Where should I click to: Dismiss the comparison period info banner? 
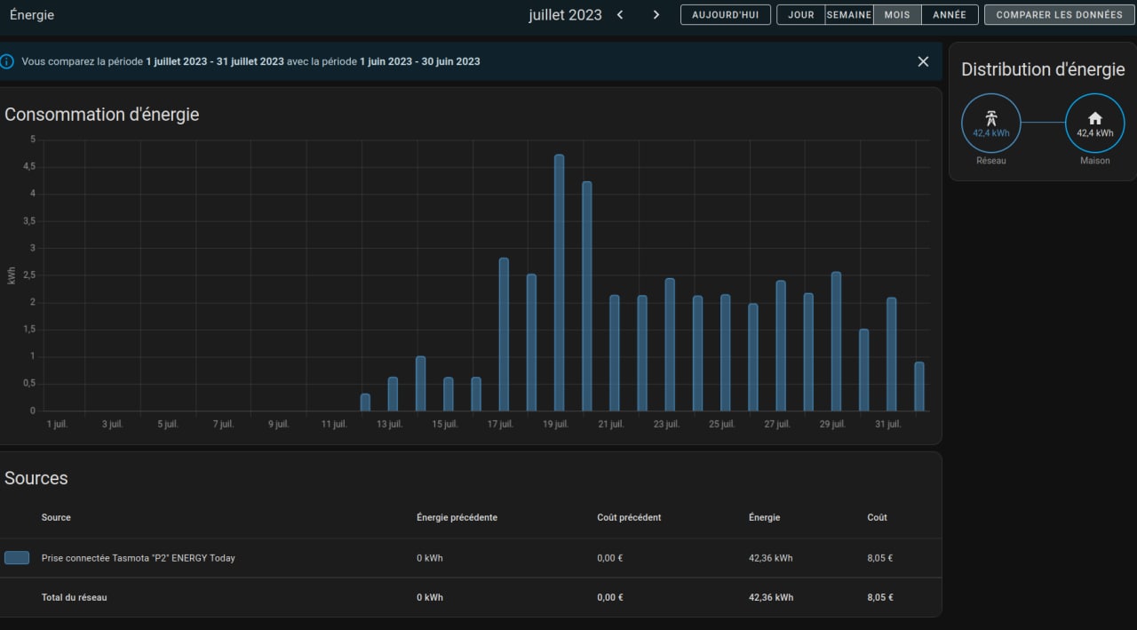tap(923, 61)
